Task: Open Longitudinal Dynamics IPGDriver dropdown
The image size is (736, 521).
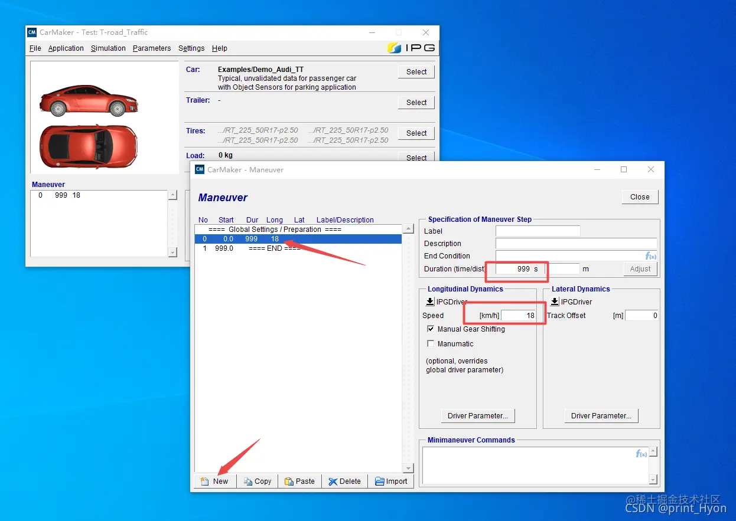Action: click(430, 302)
